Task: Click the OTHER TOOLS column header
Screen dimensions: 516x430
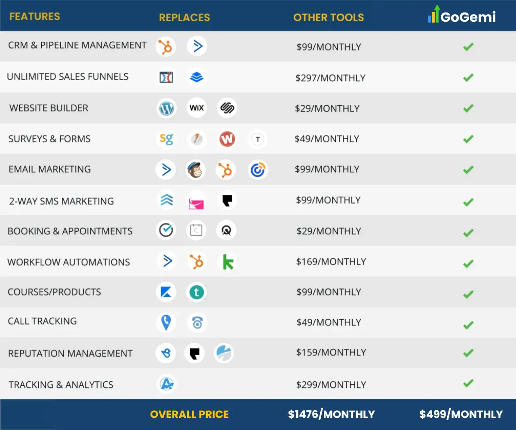Action: coord(329,18)
